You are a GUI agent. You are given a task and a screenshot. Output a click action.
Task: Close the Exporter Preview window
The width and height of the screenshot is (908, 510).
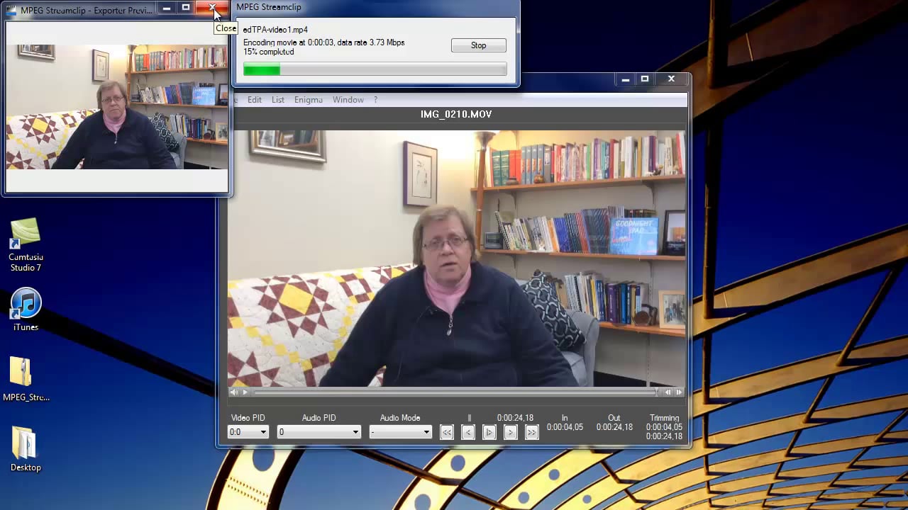click(212, 8)
